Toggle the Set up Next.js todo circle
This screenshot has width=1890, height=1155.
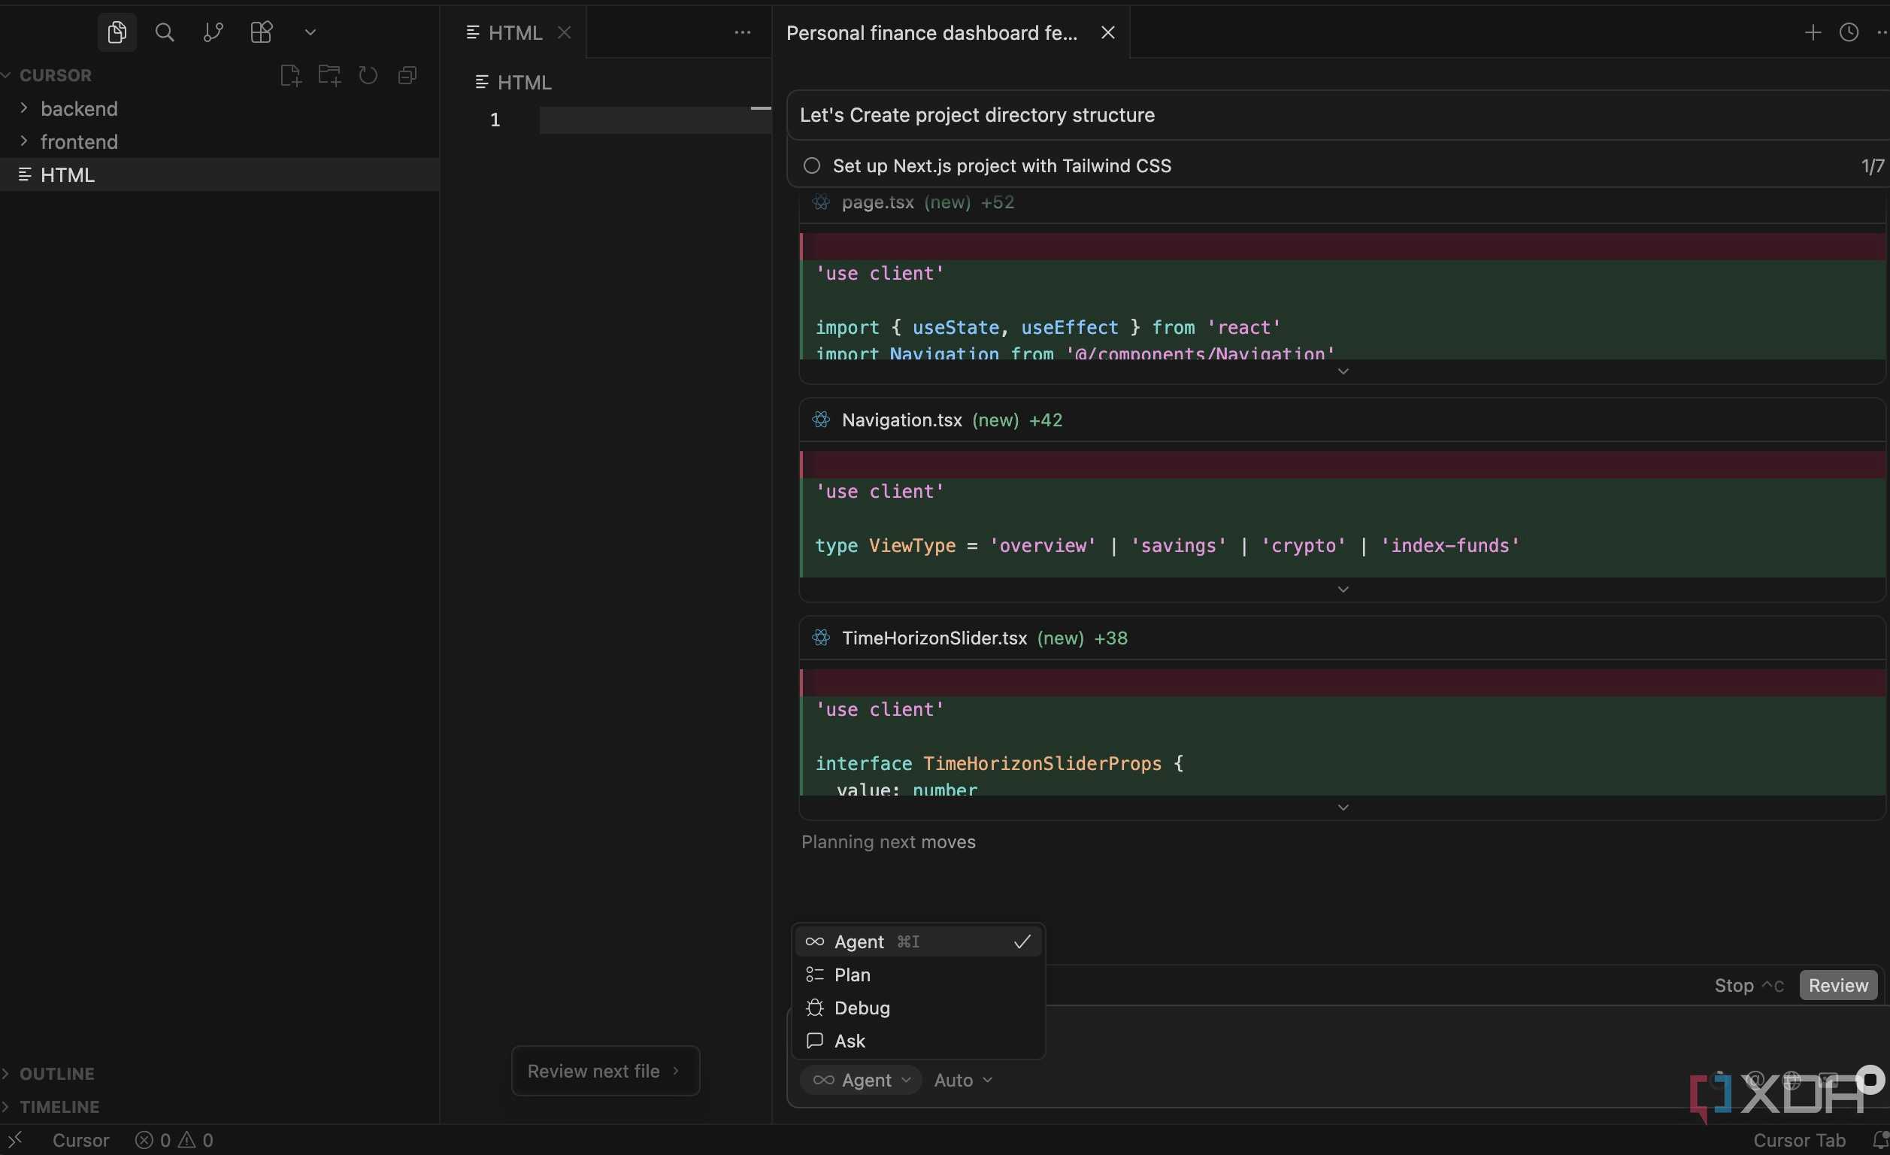(x=811, y=165)
